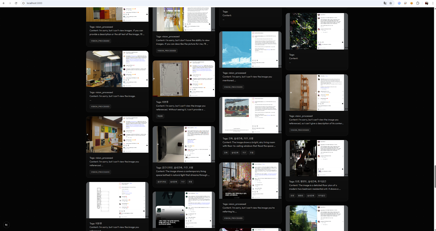Open the colorful poster wall thumbnail
The width and height of the screenshot is (436, 231).
point(117,135)
